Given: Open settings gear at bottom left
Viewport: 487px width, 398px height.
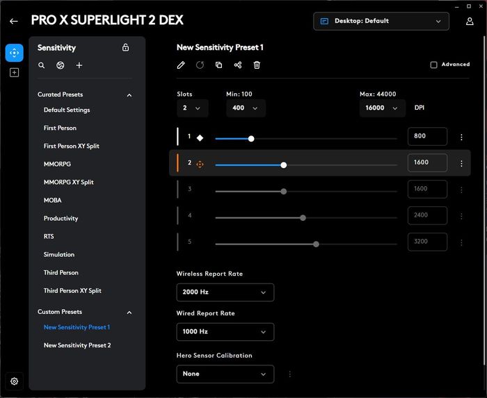Looking at the screenshot, I should pyautogui.click(x=15, y=381).
